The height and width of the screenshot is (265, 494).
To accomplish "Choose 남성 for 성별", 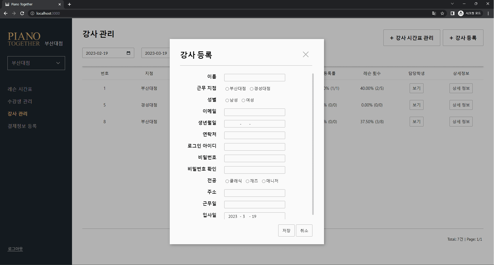I will (227, 100).
